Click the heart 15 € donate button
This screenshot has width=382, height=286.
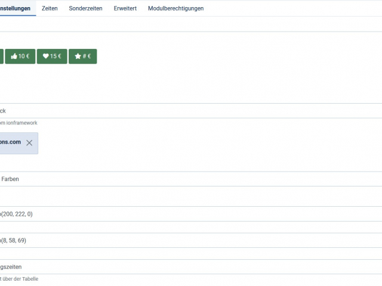coord(52,56)
